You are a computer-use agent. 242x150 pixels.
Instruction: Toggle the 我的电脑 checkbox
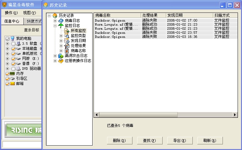point(8,39)
